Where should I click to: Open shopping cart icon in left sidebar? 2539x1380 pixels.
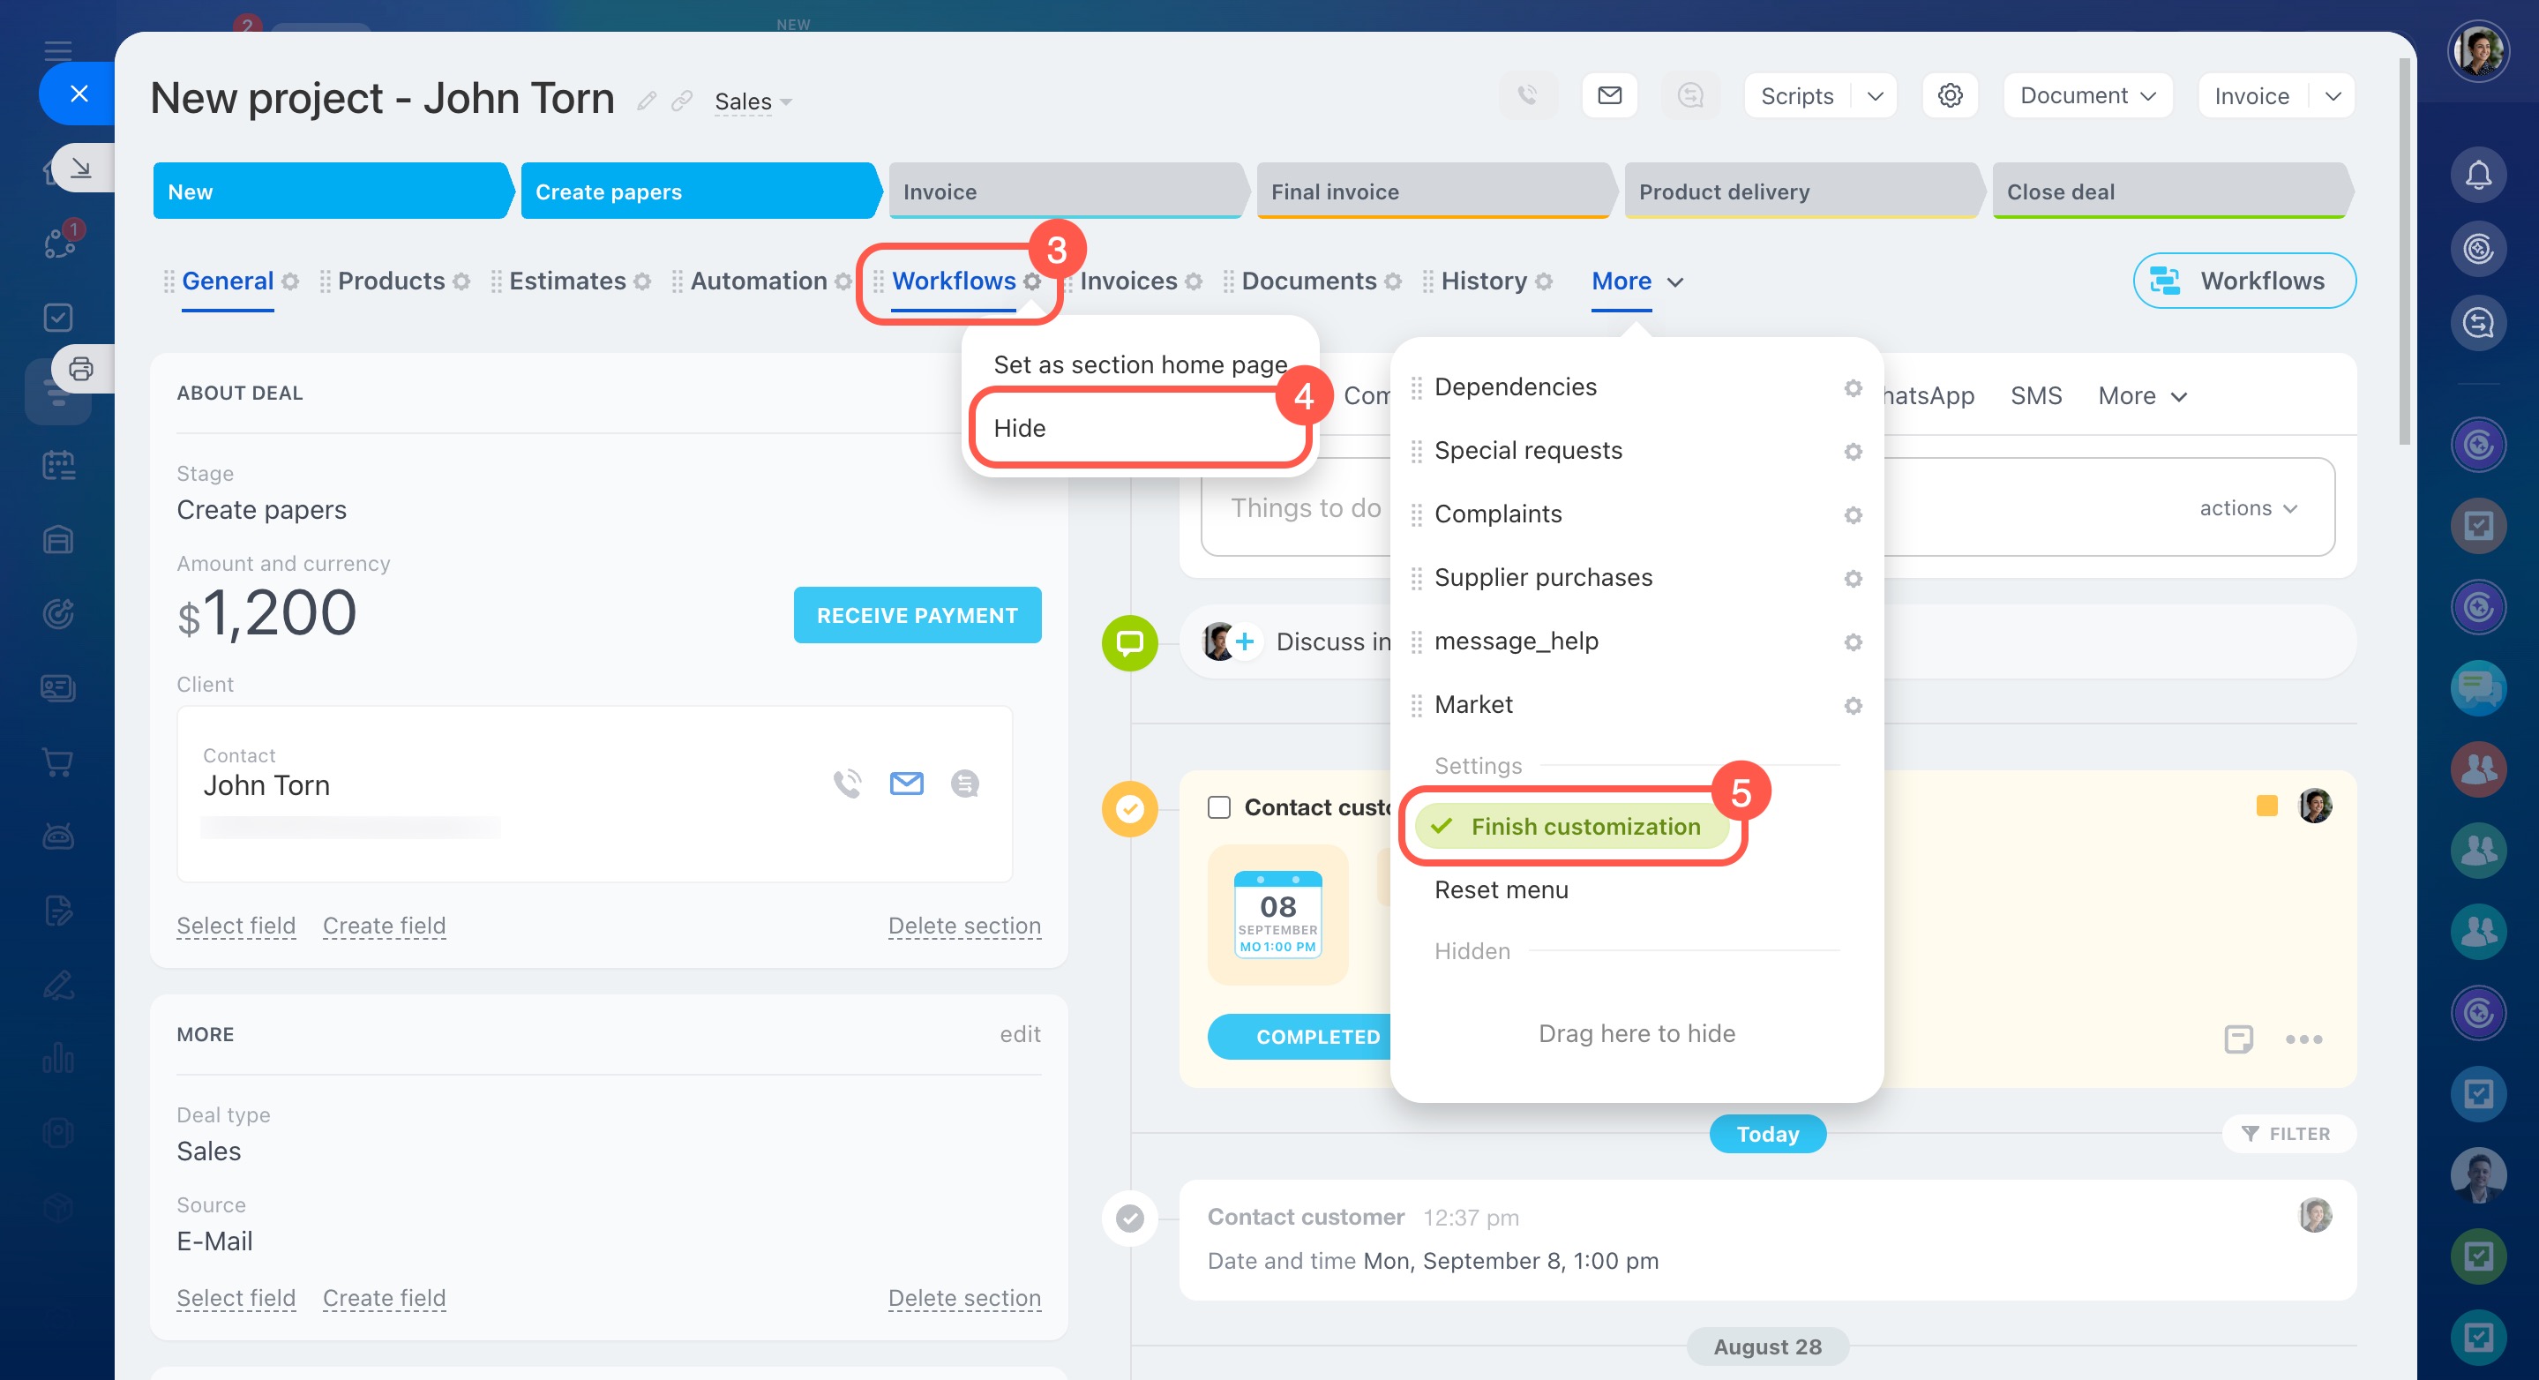[58, 761]
